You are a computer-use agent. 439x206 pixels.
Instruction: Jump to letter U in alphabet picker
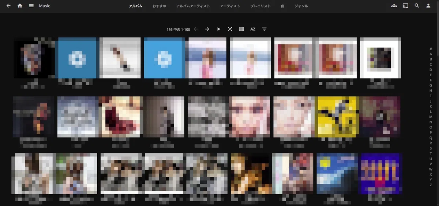431,159
